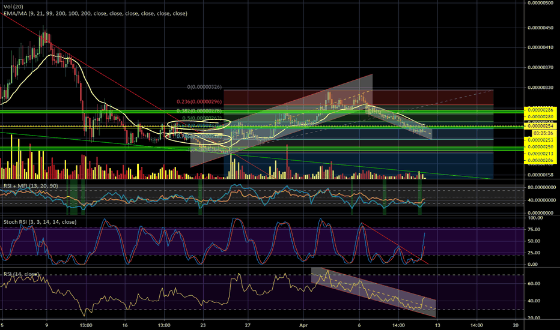Select the Vol (20) indicator label
Screen dimensions: 560x330
(x=14, y=7)
